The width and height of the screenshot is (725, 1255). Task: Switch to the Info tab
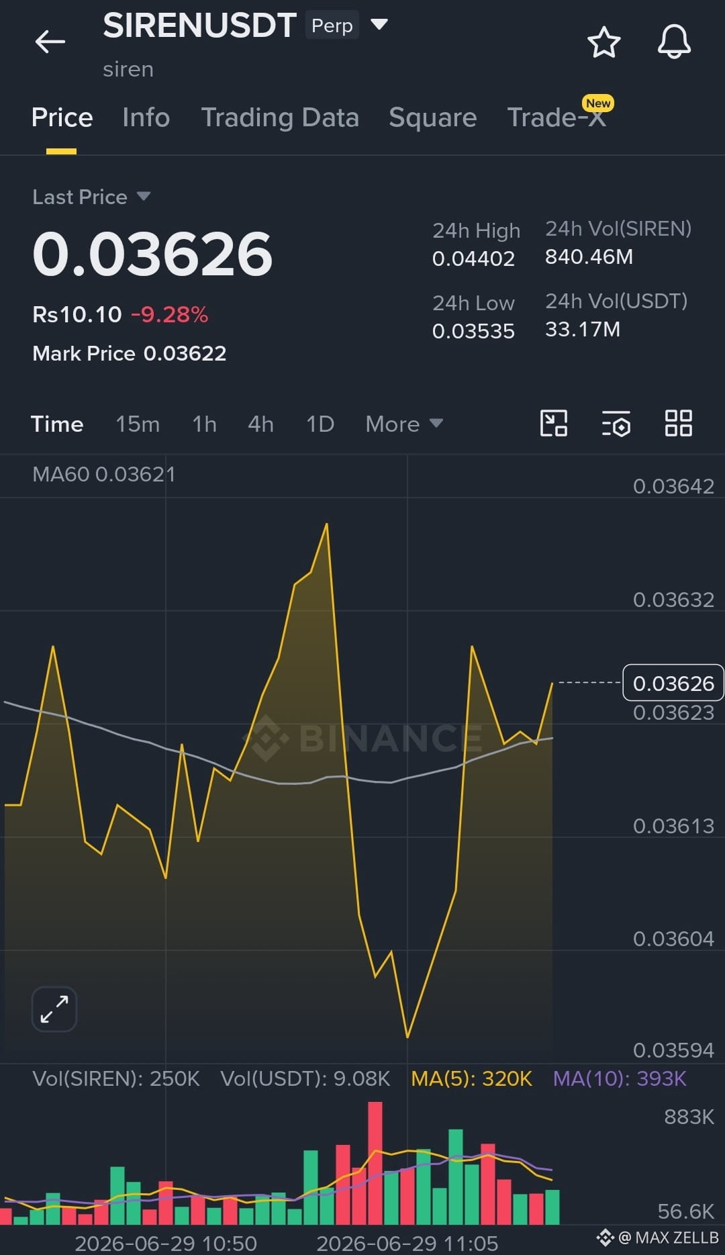click(x=146, y=118)
